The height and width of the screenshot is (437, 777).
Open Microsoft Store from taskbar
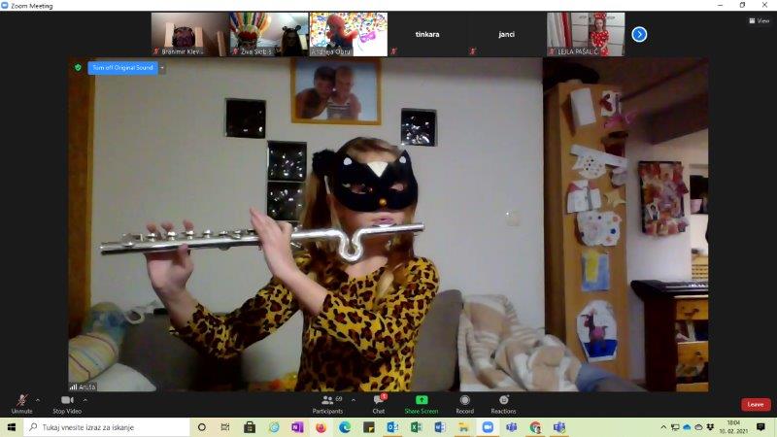tap(250, 427)
